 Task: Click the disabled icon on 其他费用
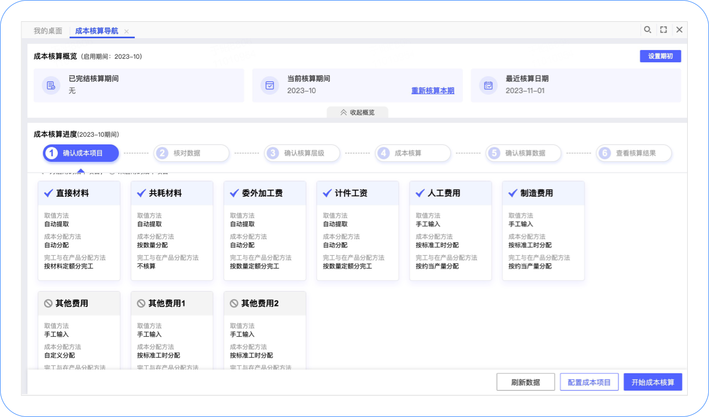48,303
